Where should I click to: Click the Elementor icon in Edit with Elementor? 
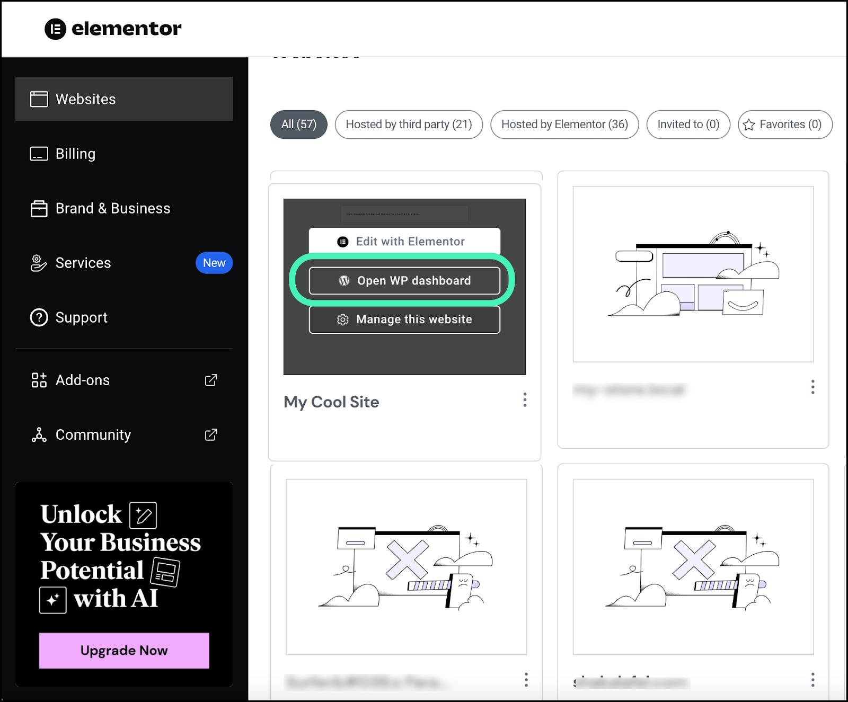(x=343, y=242)
